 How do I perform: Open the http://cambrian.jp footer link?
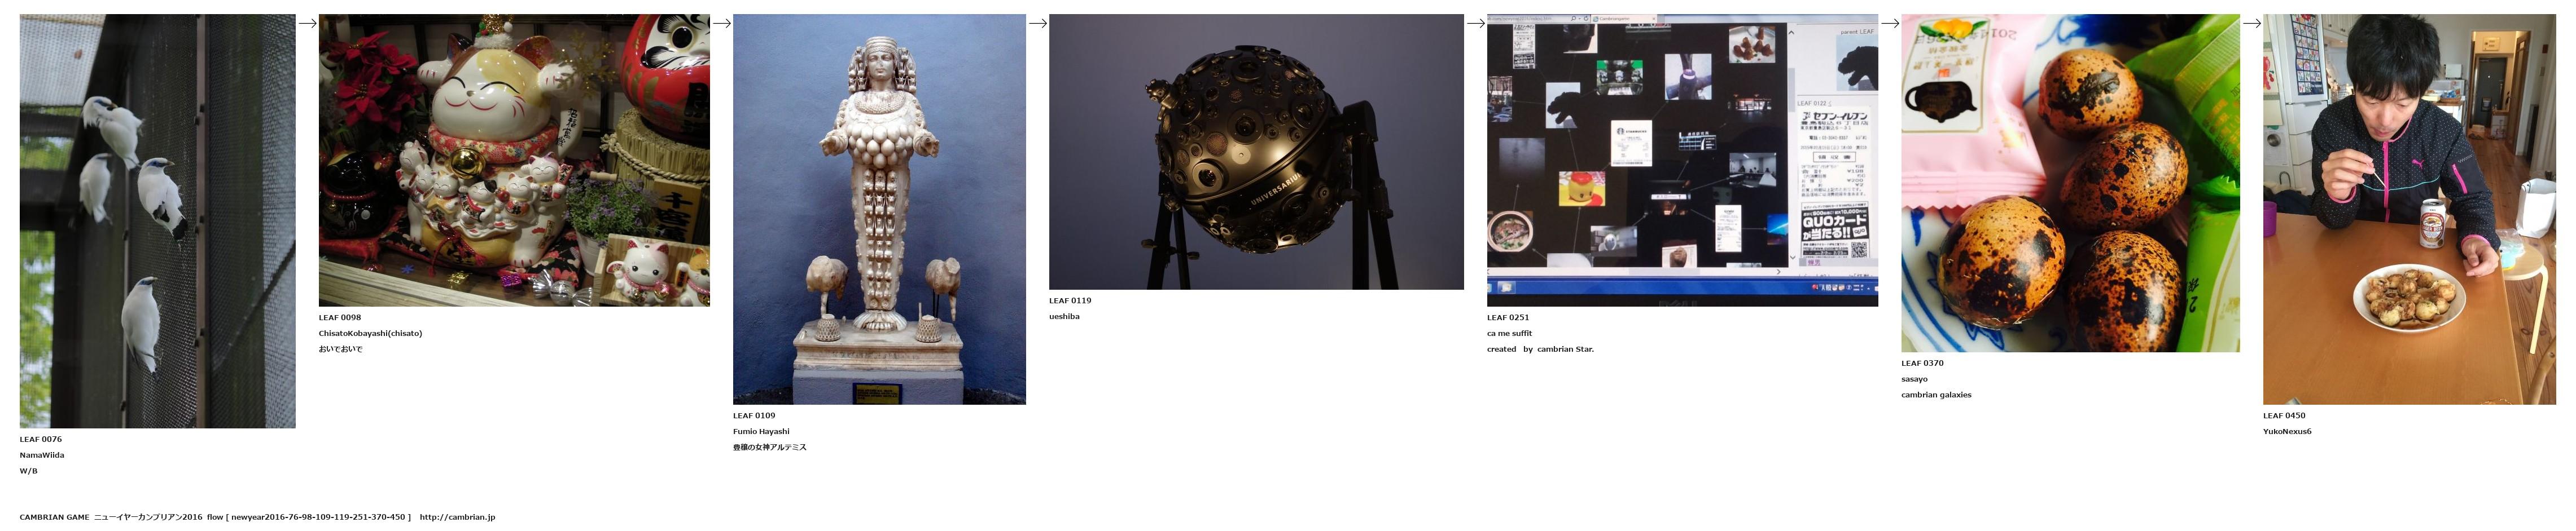pos(457,517)
